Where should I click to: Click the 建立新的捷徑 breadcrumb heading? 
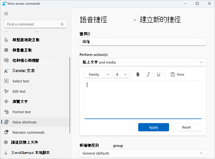pos(160,20)
